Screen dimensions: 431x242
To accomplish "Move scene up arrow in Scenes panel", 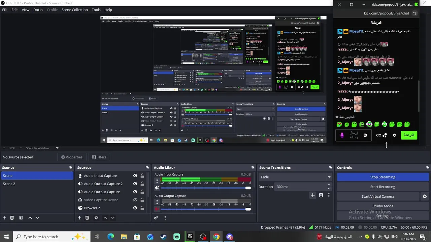I will click(30, 218).
